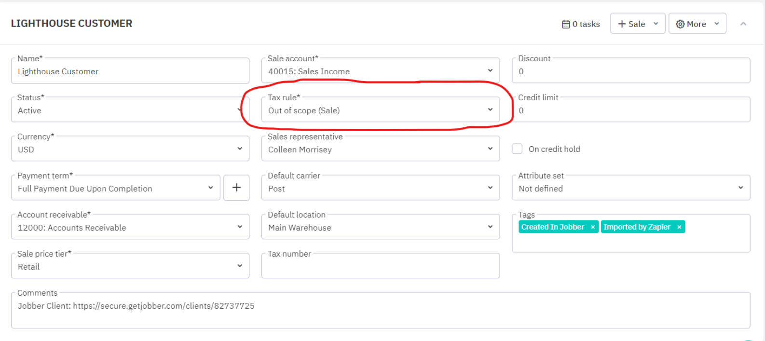Choose a Sales representative from dropdown
This screenshot has height=341, width=765.
point(380,150)
